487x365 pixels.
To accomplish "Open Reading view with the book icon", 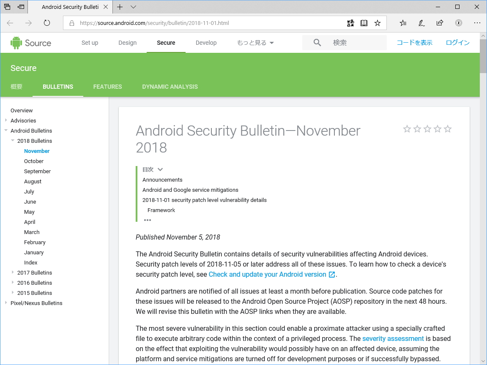I will coord(364,23).
